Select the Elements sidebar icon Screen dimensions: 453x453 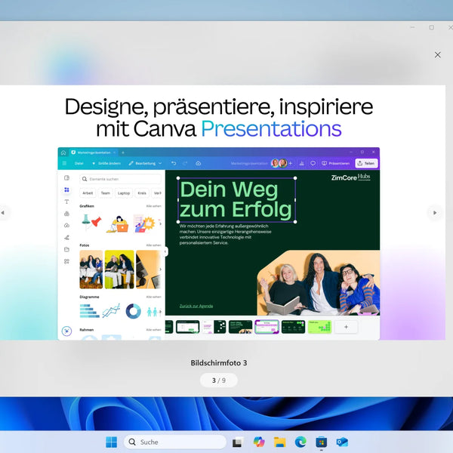tap(66, 190)
